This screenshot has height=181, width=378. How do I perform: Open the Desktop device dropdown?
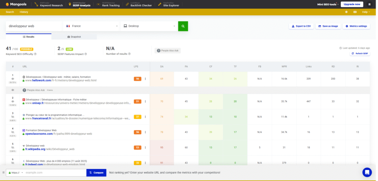click(149, 26)
